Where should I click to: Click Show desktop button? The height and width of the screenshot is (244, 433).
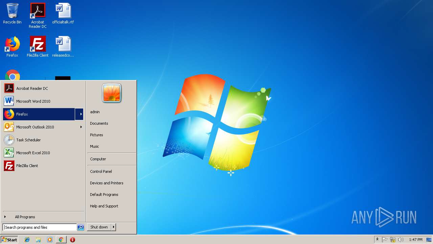coord(429,240)
